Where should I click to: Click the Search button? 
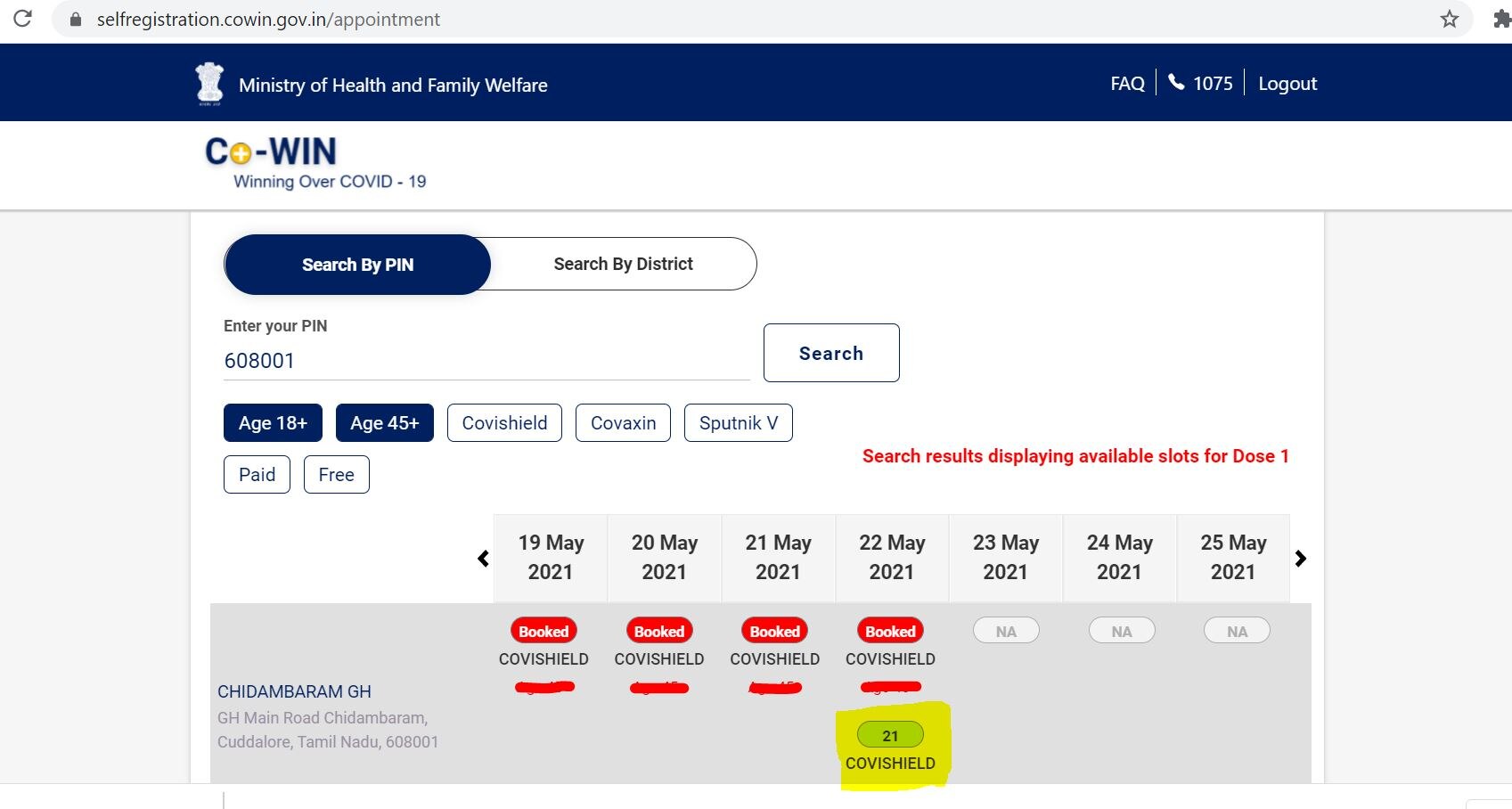[831, 353]
